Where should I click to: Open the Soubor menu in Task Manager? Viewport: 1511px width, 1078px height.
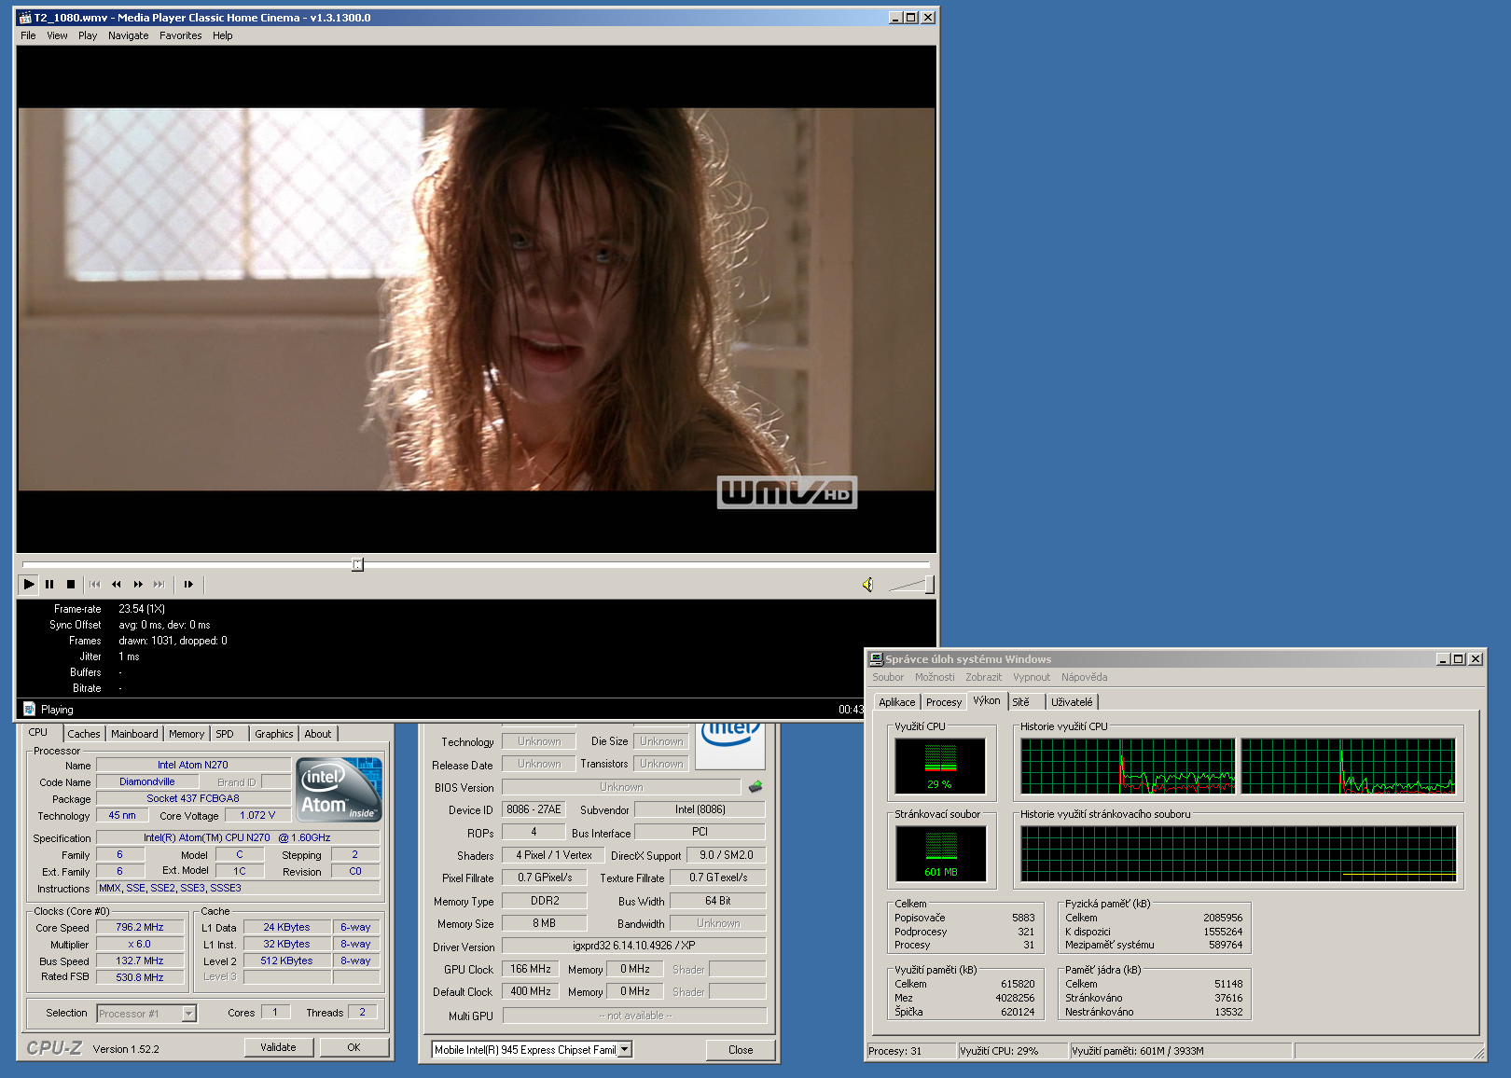click(x=888, y=677)
